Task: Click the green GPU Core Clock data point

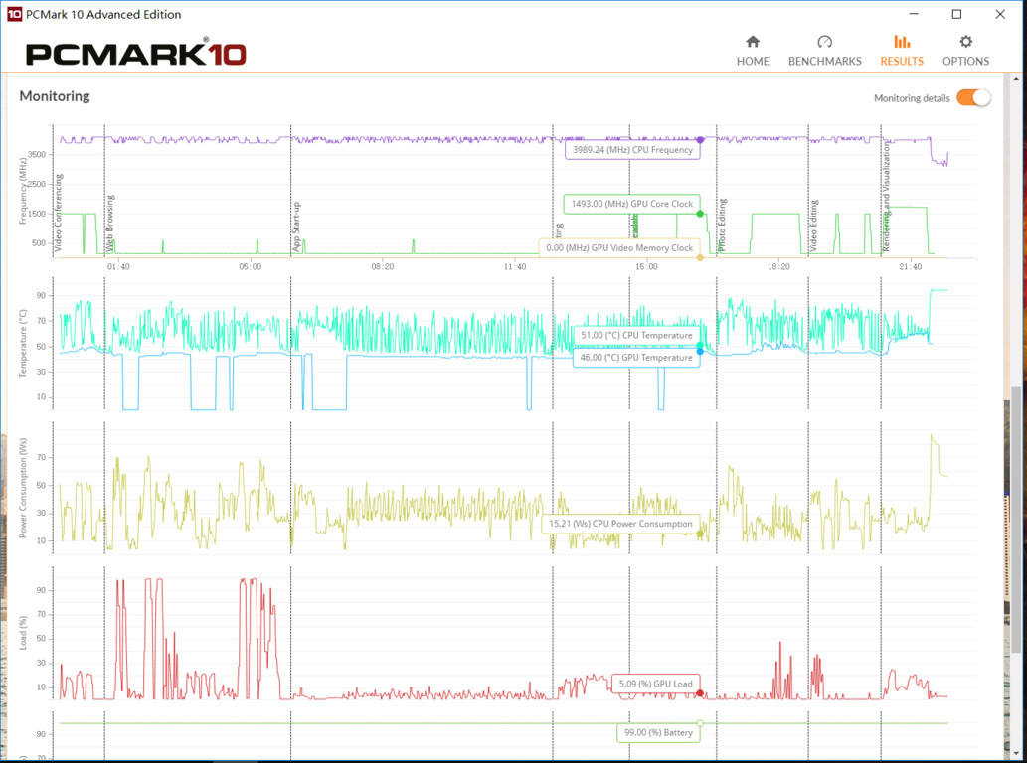Action: pyautogui.click(x=700, y=214)
